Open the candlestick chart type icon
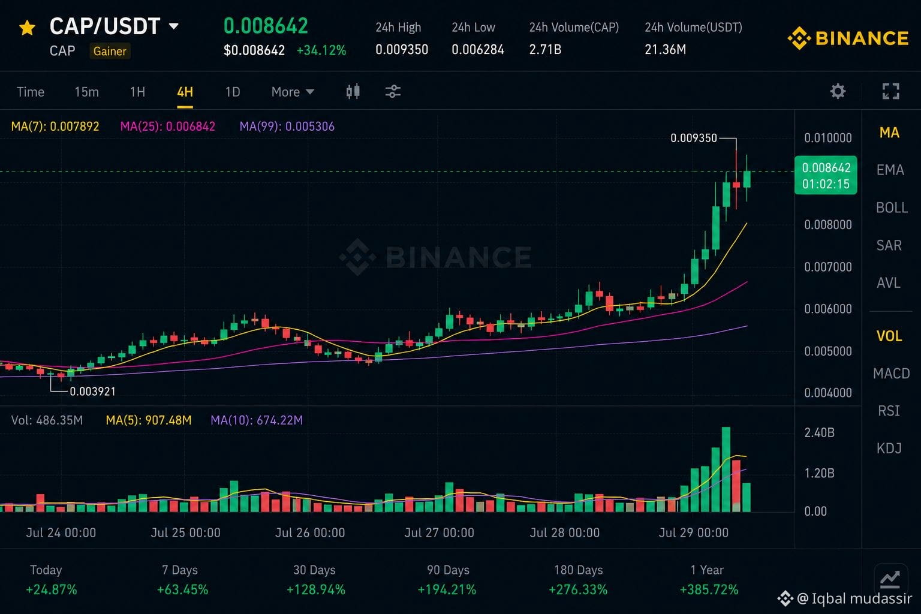The image size is (921, 614). click(353, 91)
